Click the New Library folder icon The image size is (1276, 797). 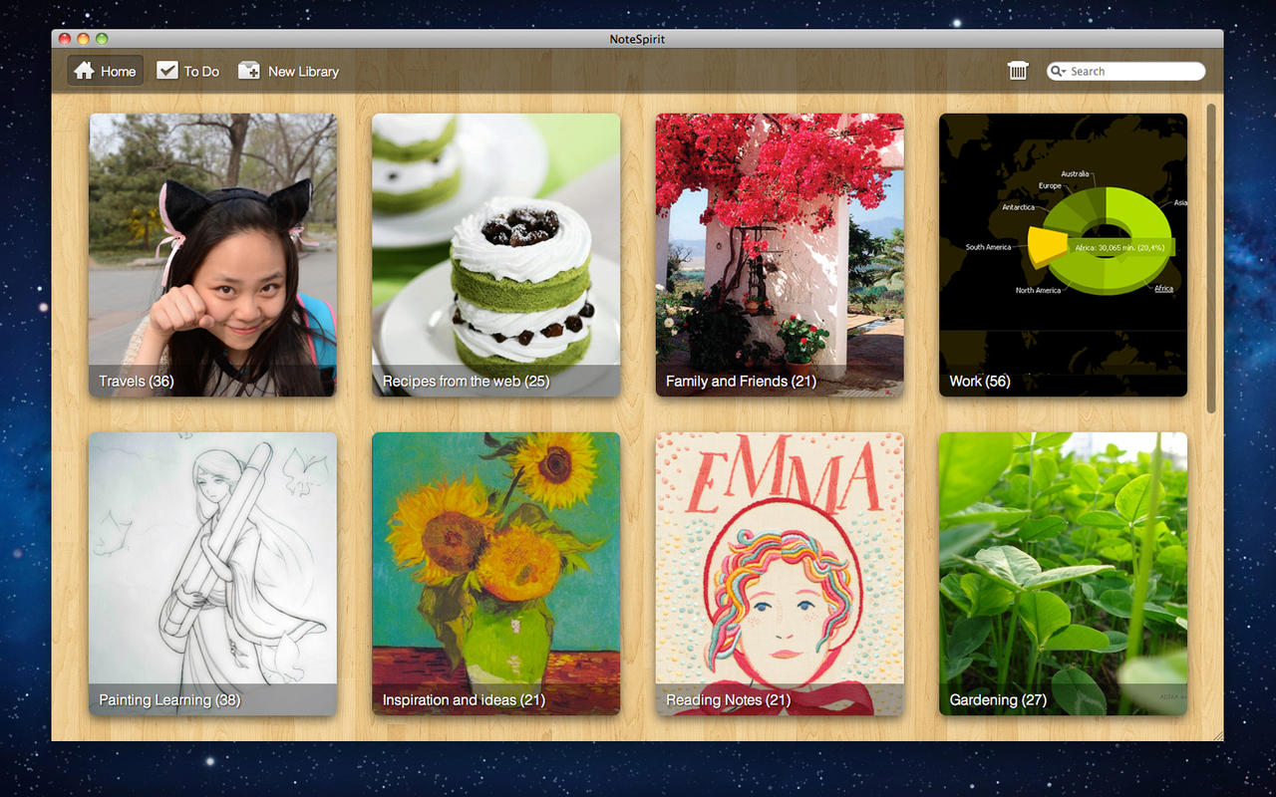click(248, 71)
